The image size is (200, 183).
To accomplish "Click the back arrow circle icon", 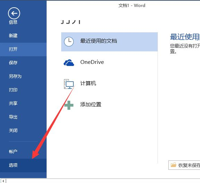I will tap(14, 13).
